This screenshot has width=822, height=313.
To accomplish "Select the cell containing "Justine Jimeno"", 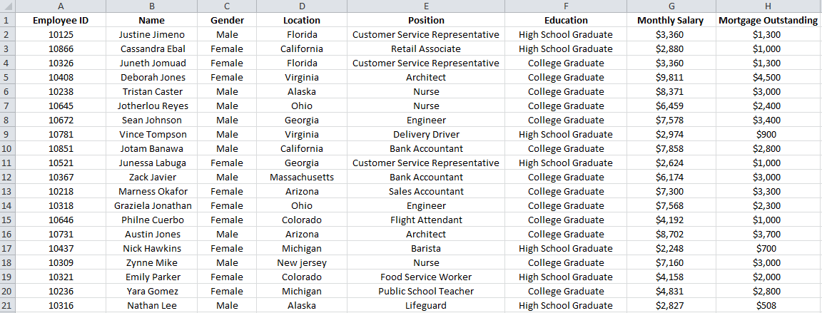I will tap(151, 34).
